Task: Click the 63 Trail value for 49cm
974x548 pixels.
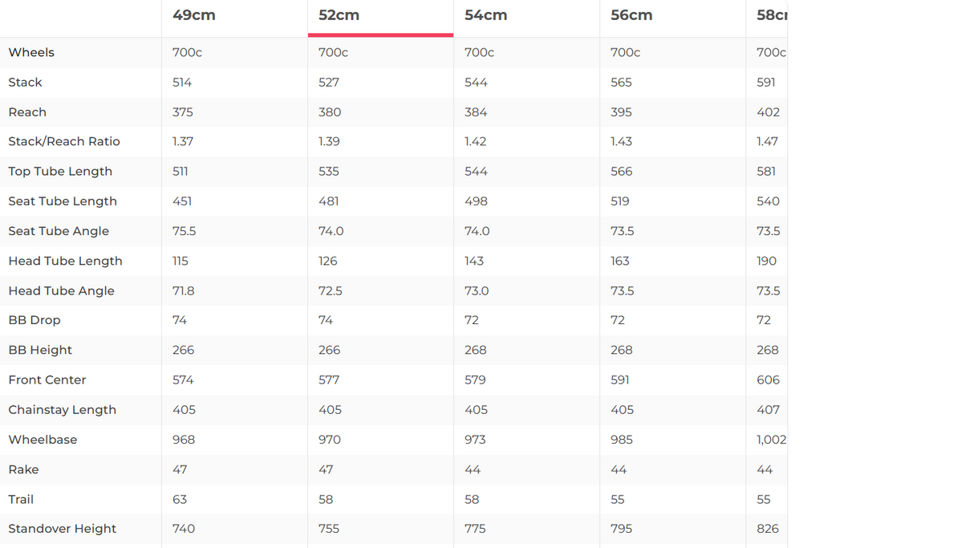Action: [180, 499]
